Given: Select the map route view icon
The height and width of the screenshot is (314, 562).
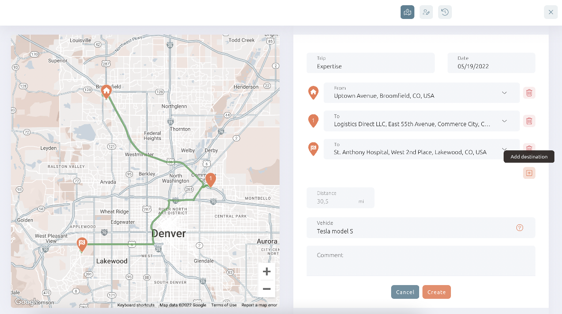Looking at the screenshot, I should (x=407, y=12).
